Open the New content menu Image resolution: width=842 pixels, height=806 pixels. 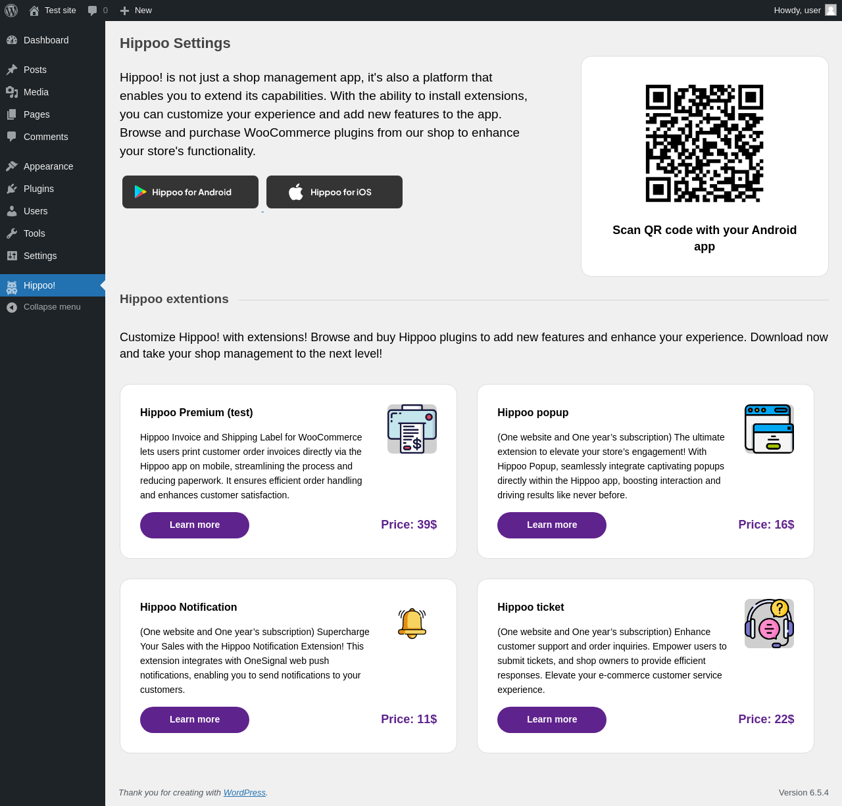(136, 11)
